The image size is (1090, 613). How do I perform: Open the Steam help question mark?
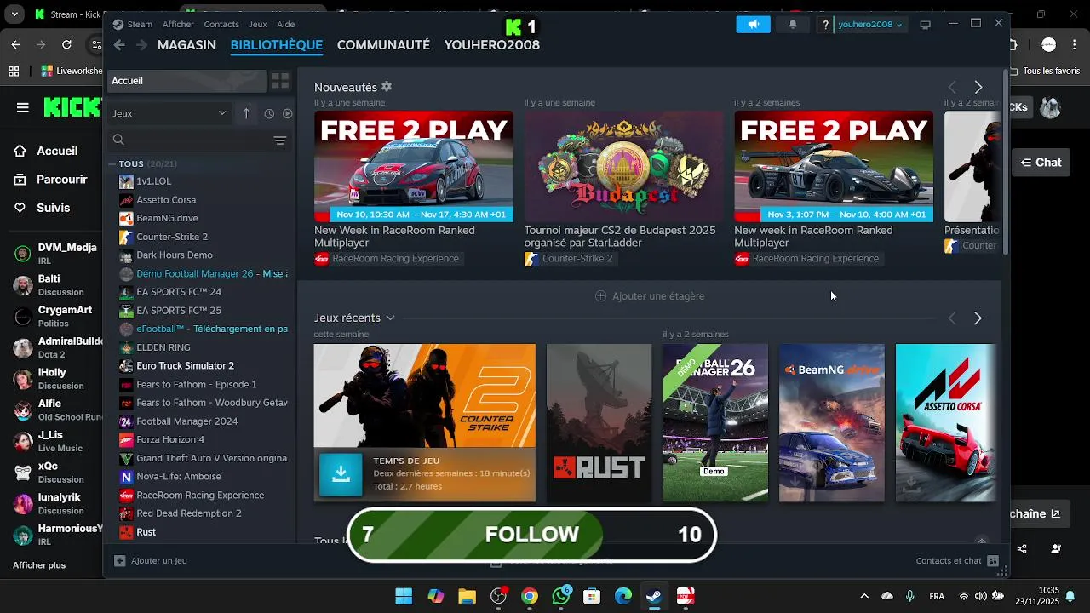[825, 25]
